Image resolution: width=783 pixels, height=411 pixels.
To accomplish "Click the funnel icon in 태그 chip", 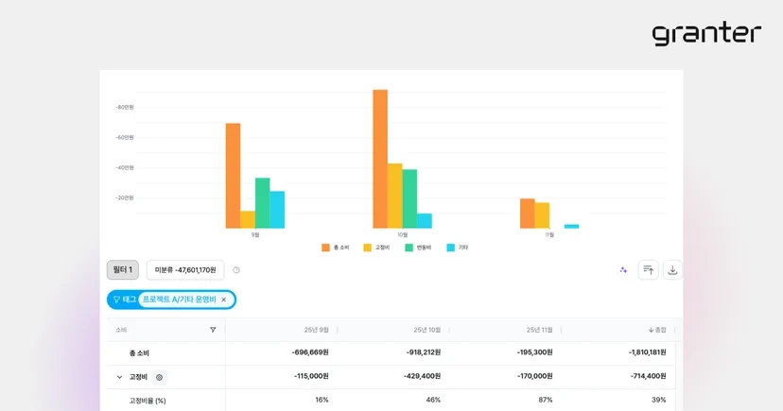I will (x=116, y=300).
